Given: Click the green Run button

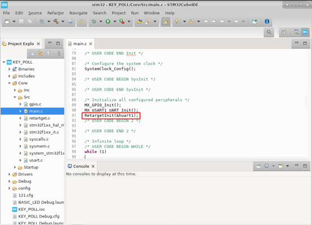Looking at the screenshot, I should pyautogui.click(x=108, y=21).
